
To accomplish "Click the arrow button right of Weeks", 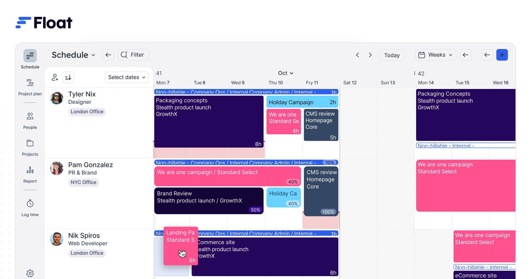I will (x=466, y=55).
